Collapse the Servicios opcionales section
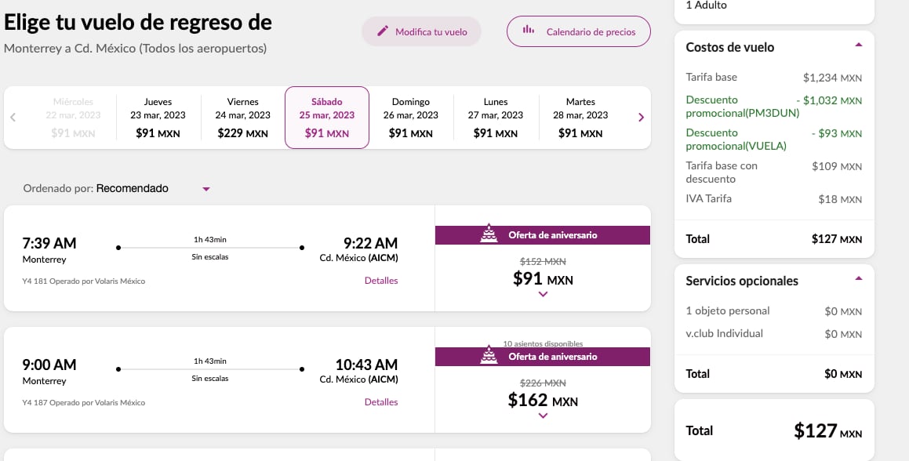 coord(858,278)
